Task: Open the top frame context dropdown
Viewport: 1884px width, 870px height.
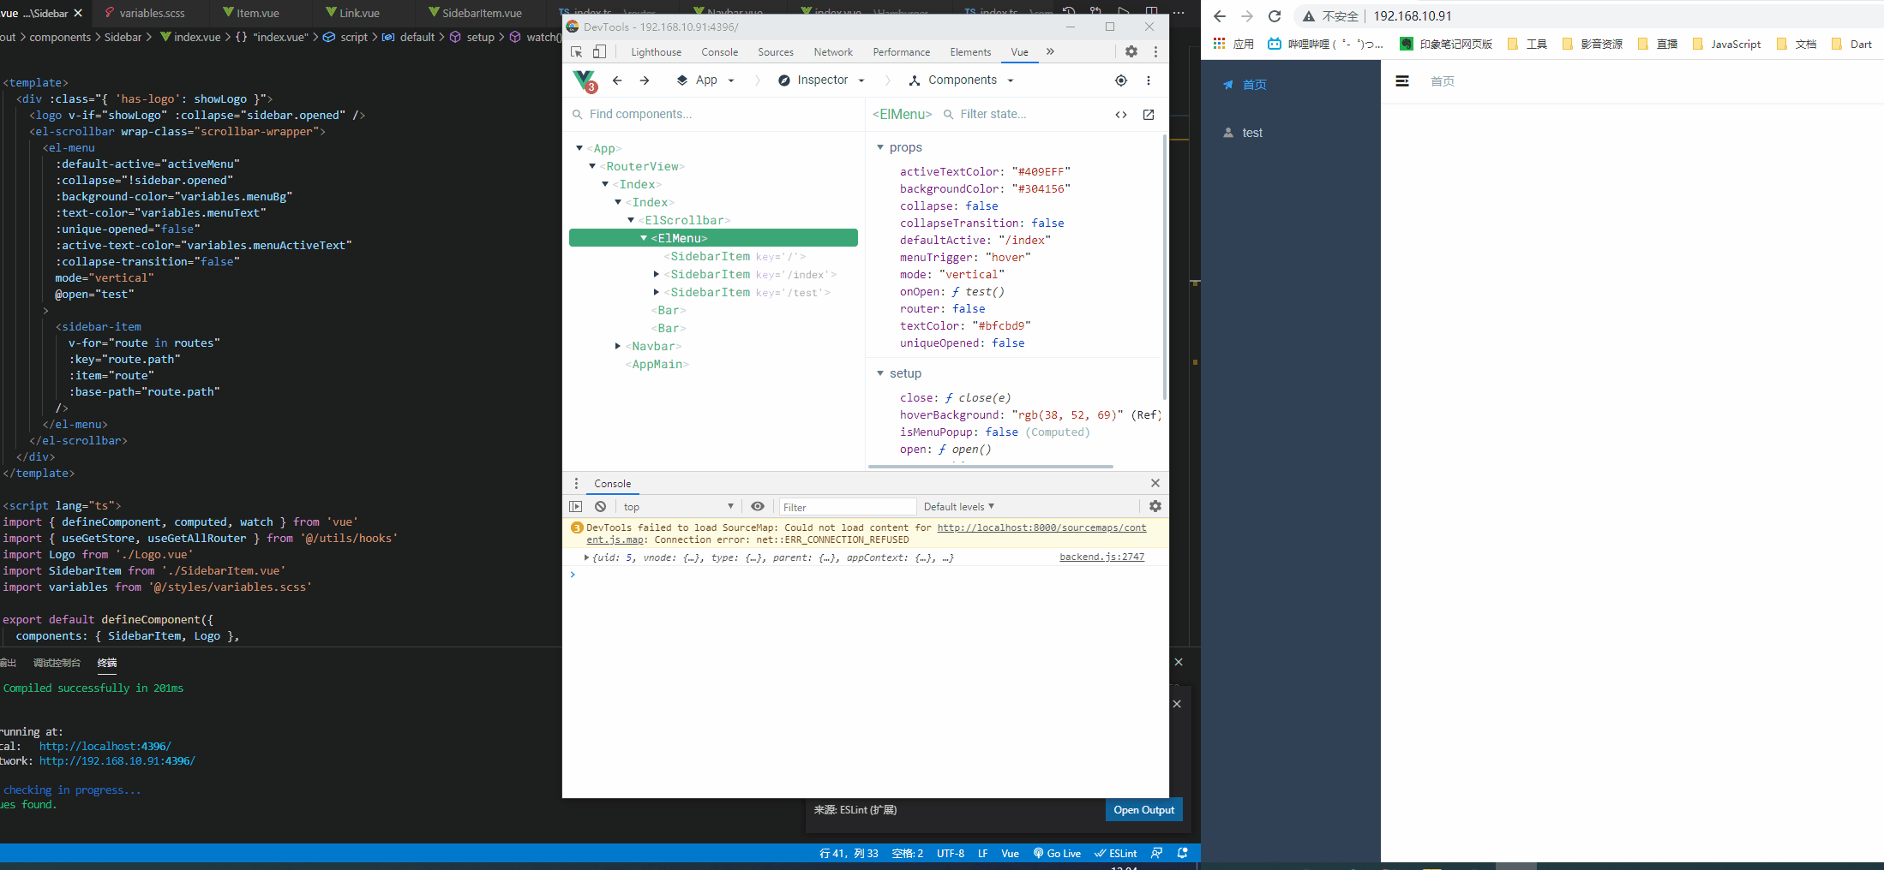Action: 677,506
